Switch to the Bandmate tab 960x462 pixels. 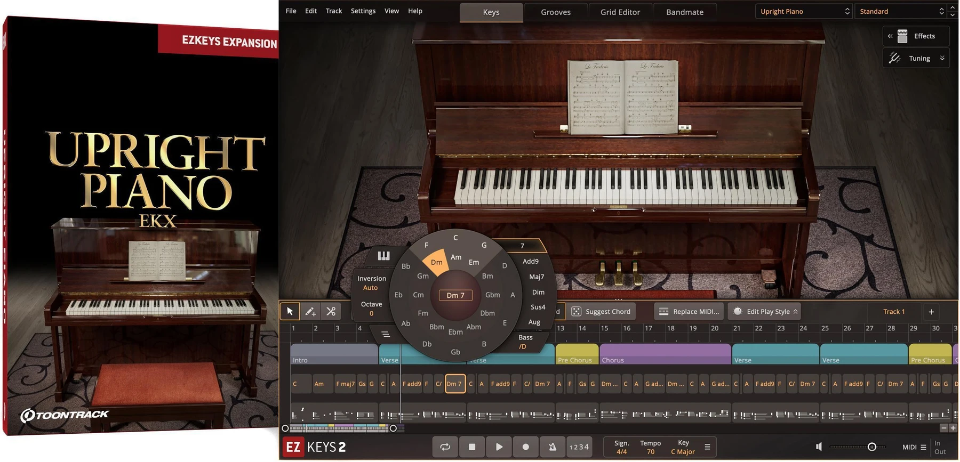685,12
